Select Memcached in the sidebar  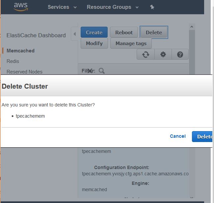[x=20, y=51]
